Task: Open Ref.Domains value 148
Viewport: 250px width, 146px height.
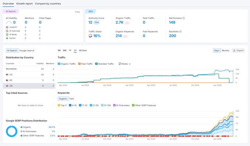Action: click(x=172, y=22)
